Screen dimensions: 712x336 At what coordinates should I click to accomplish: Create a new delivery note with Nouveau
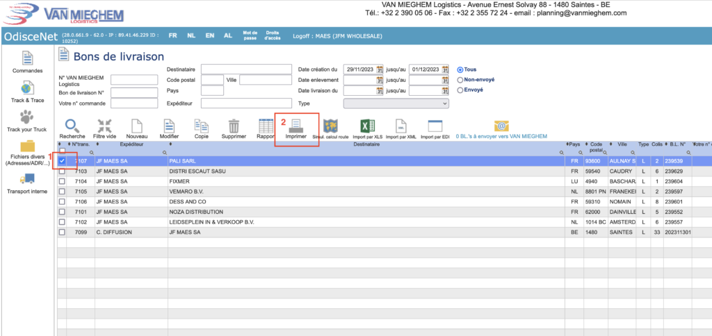(x=137, y=126)
